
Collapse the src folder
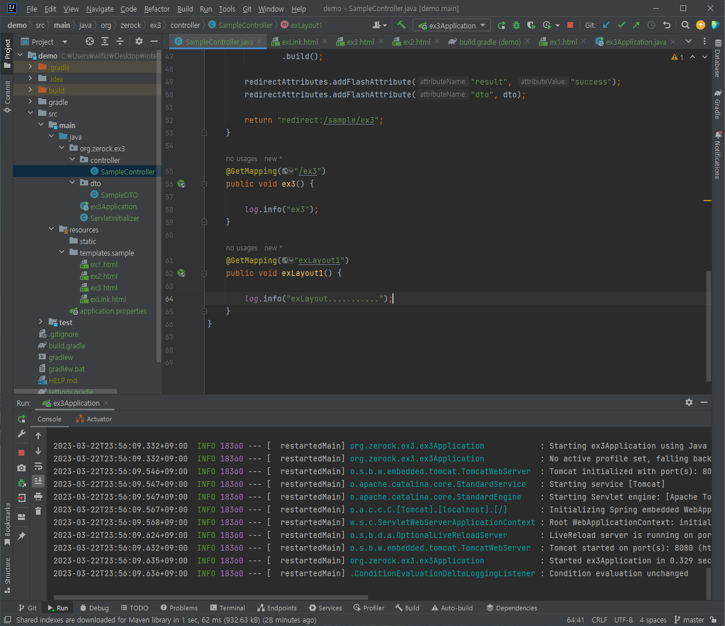click(x=30, y=114)
